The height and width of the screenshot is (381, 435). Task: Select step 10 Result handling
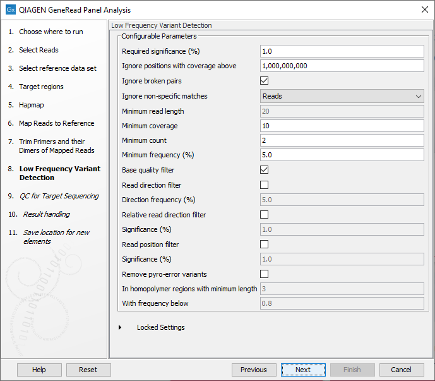click(46, 214)
